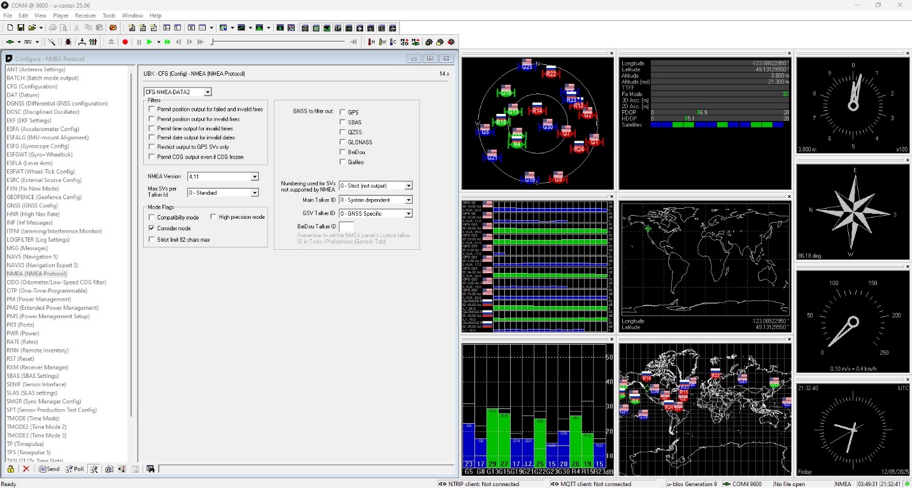
Task: Open the Player menu
Action: (61, 15)
